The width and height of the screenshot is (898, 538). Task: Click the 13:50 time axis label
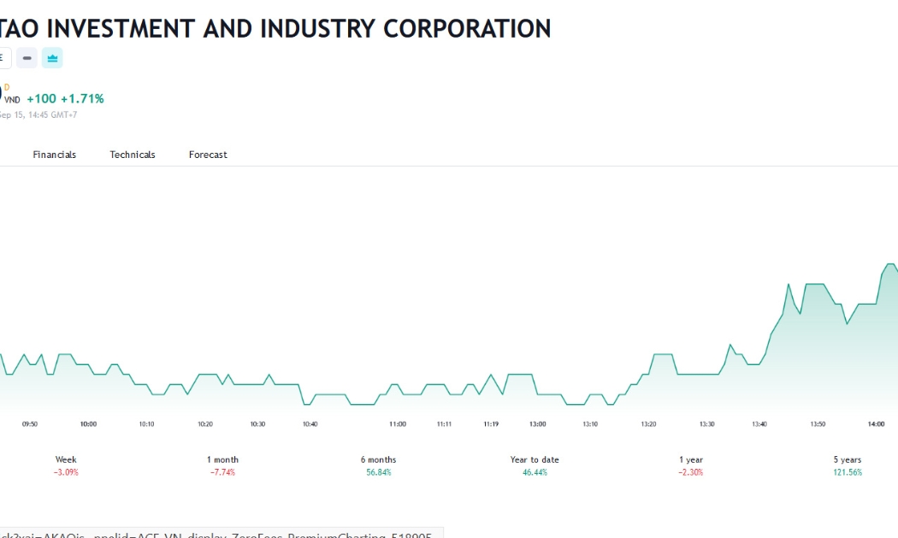[818, 424]
